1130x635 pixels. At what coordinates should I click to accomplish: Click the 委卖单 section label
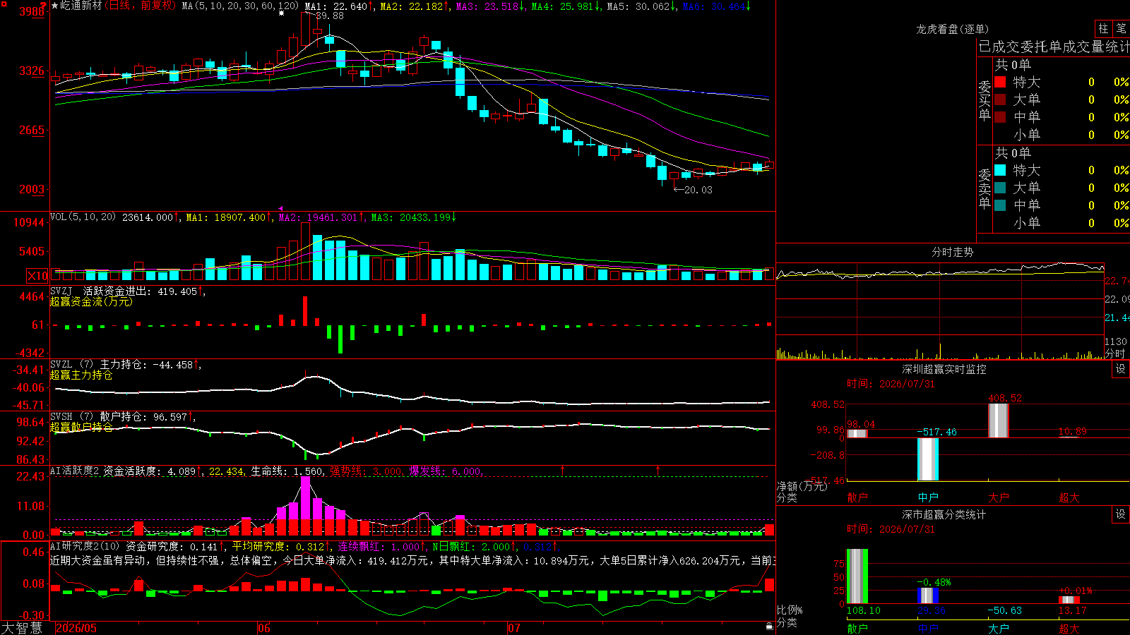pyautogui.click(x=985, y=188)
